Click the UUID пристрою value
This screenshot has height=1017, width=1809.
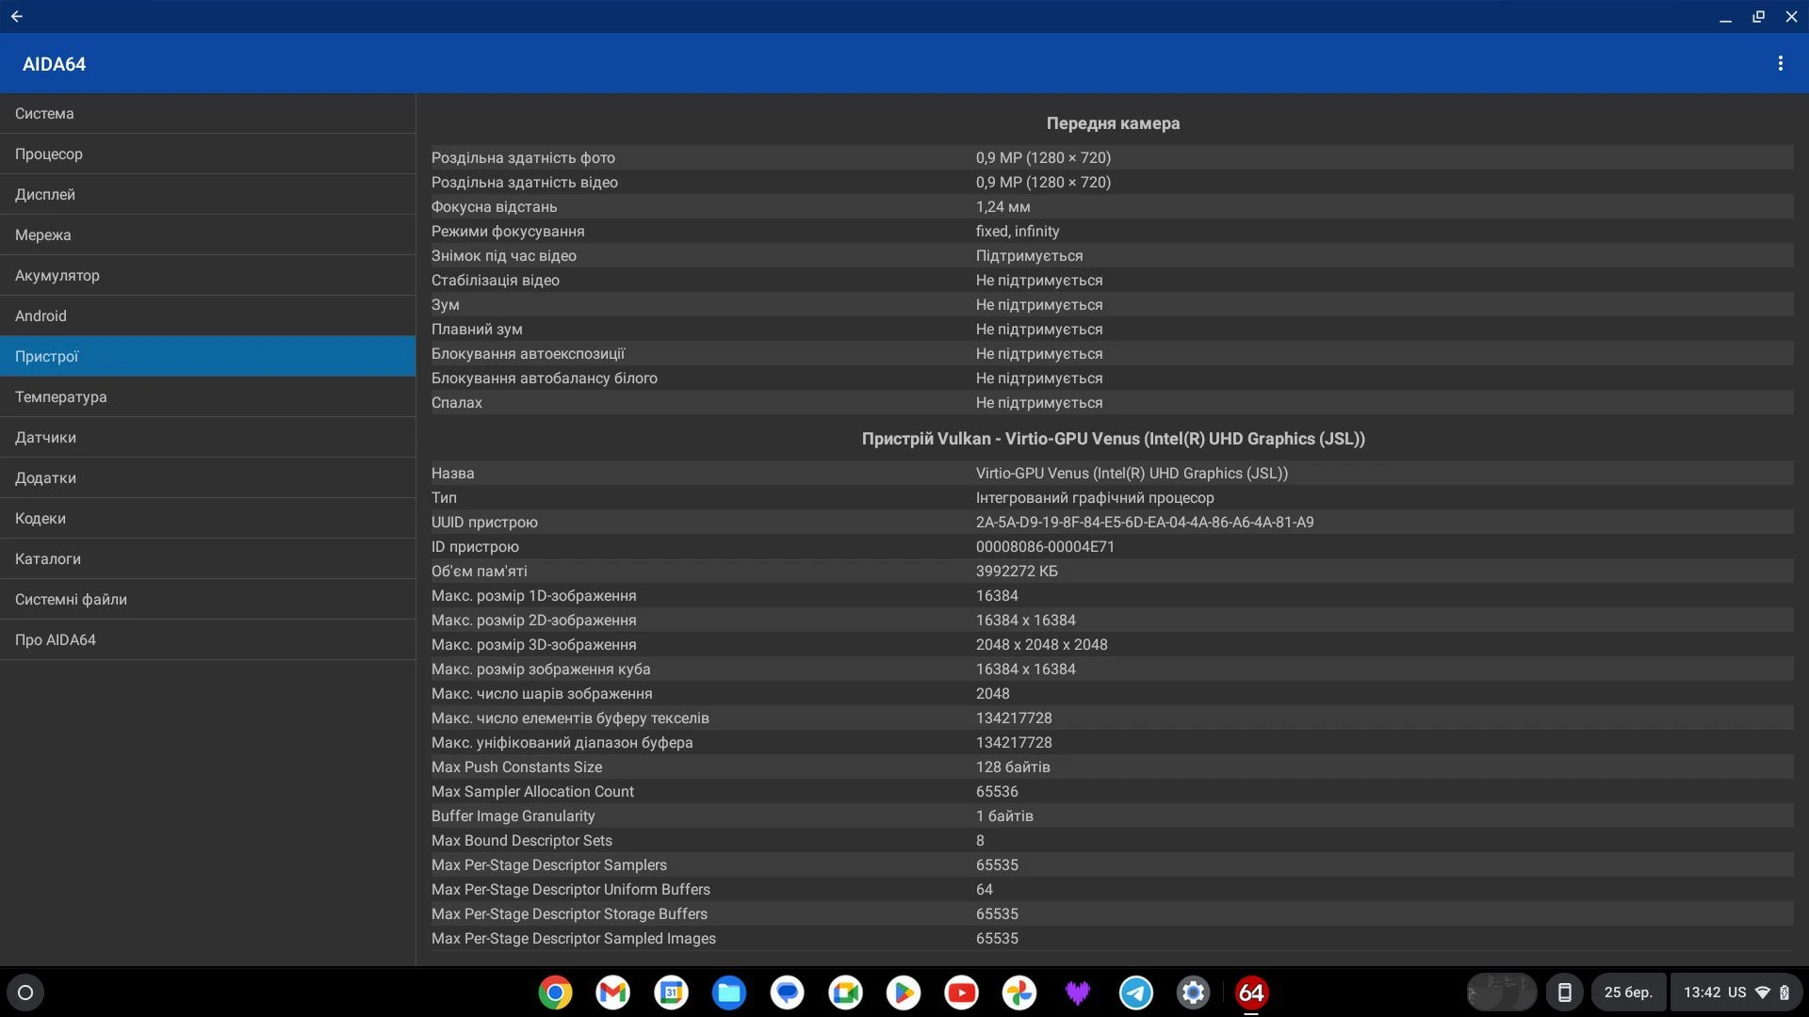click(1145, 522)
